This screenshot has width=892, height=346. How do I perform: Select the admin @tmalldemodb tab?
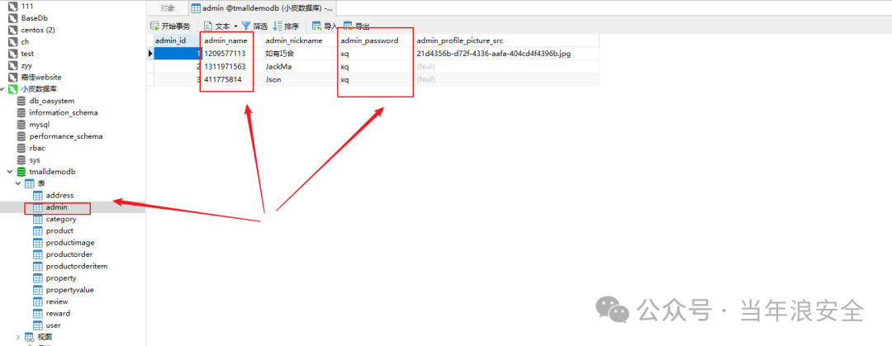(x=263, y=8)
